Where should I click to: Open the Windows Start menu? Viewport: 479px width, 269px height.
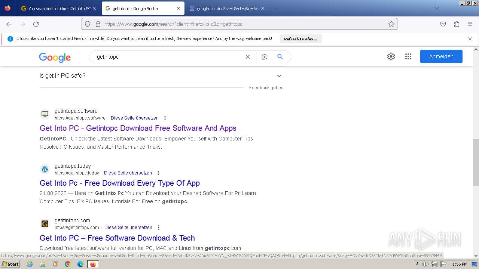tap(10, 264)
